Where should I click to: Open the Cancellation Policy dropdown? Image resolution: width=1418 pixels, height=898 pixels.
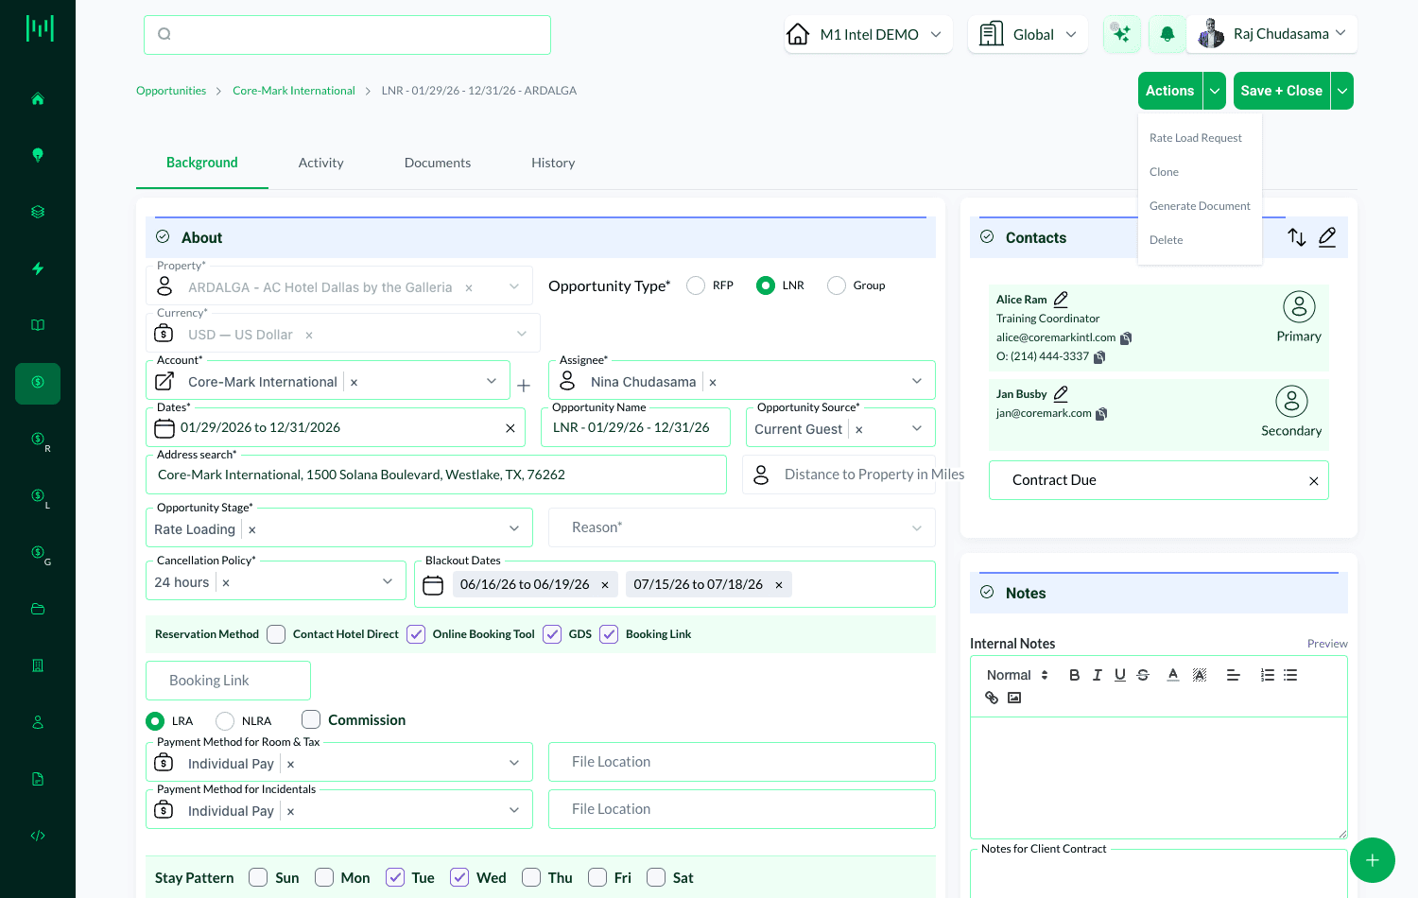pos(388,581)
